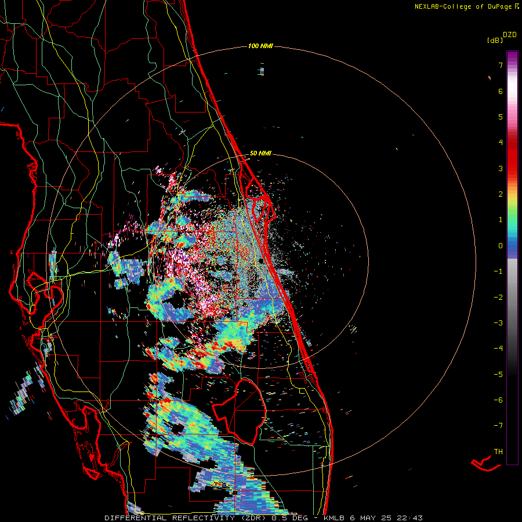The width and height of the screenshot is (522, 522).
Task: Click the DIFFERENTIAL REFLECTIVITY caption text
Action: [169, 518]
